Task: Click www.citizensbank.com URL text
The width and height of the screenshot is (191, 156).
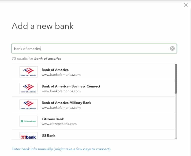Action: coord(59,124)
